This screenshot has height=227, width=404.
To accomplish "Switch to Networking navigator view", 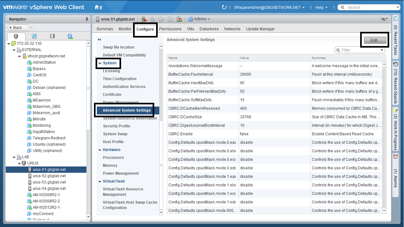I will tap(70, 36).
